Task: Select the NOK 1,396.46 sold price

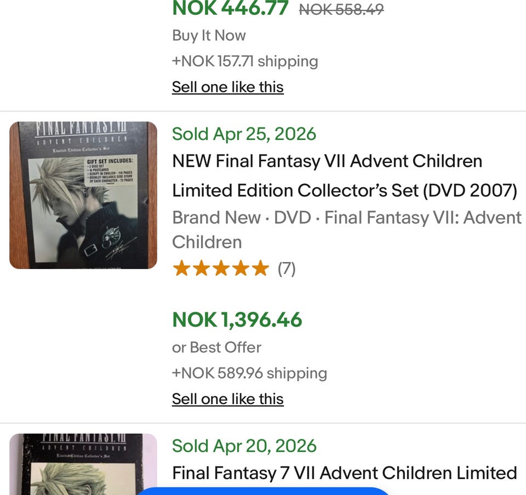Action: click(x=237, y=319)
